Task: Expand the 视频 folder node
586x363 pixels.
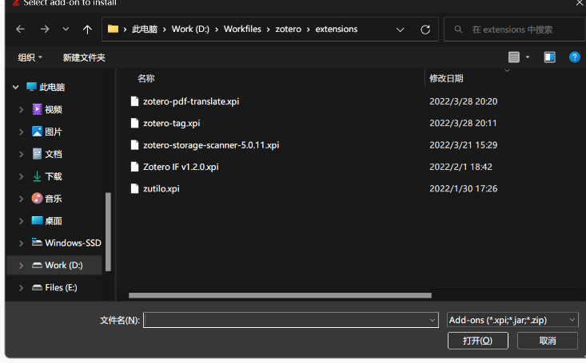Action: pos(22,109)
